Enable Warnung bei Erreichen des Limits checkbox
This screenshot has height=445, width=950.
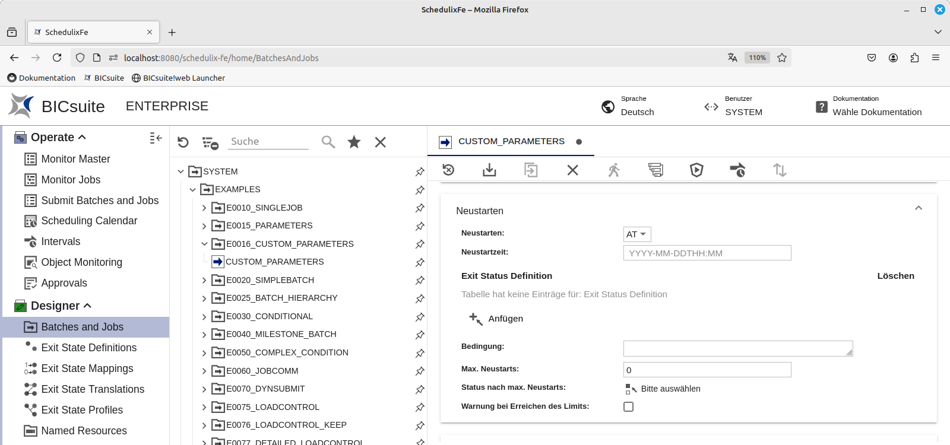coord(628,407)
